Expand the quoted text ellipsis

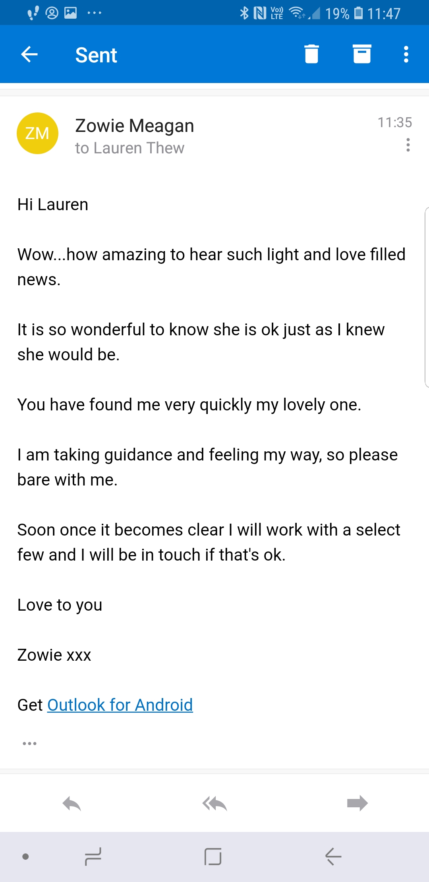point(30,743)
